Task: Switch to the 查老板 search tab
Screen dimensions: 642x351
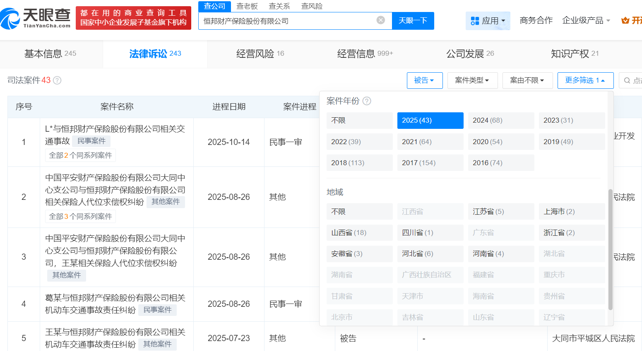Action: click(247, 6)
